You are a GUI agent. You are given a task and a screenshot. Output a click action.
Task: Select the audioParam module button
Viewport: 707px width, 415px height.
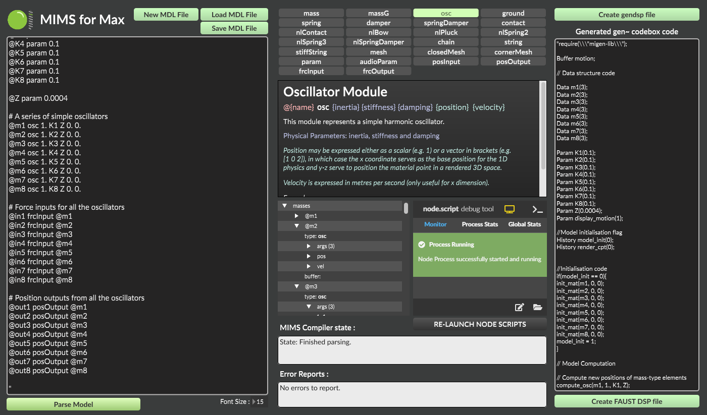coord(378,62)
